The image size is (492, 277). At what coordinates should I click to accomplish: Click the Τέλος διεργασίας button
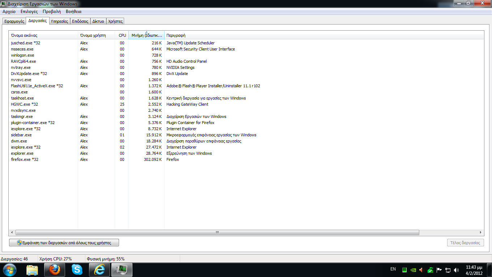pyautogui.click(x=466, y=243)
